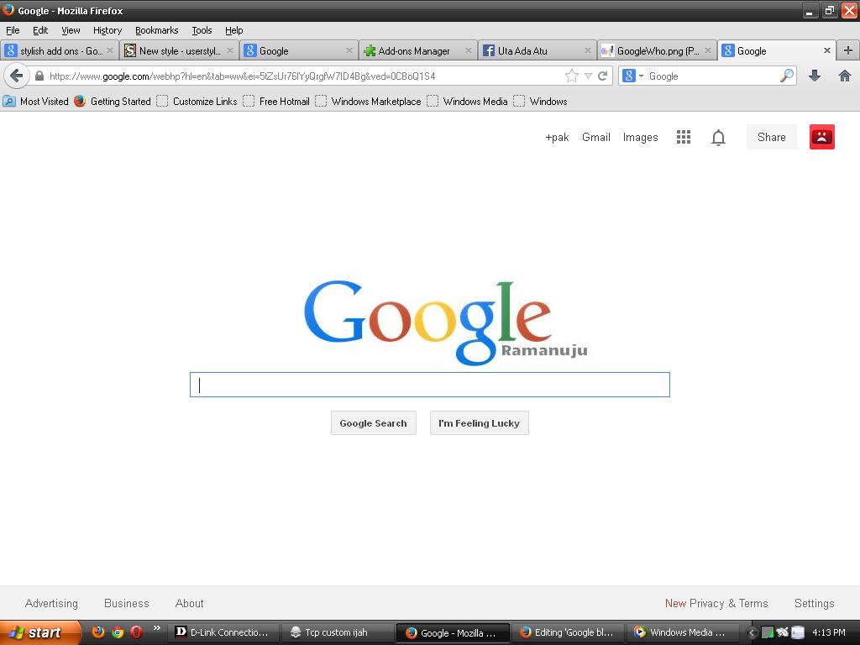Close the Uta Ada Atu tab

[x=588, y=50]
